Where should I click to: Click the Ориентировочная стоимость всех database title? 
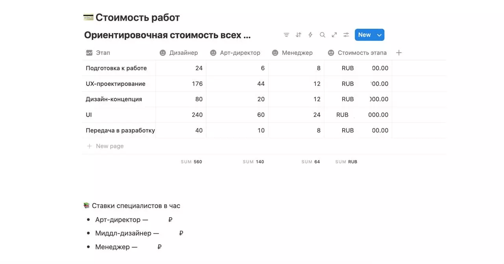tap(167, 35)
